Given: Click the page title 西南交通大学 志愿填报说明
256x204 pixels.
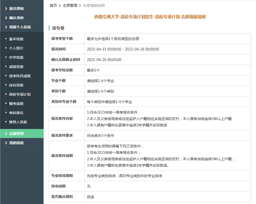Looking at the screenshot, I should 150,17.
